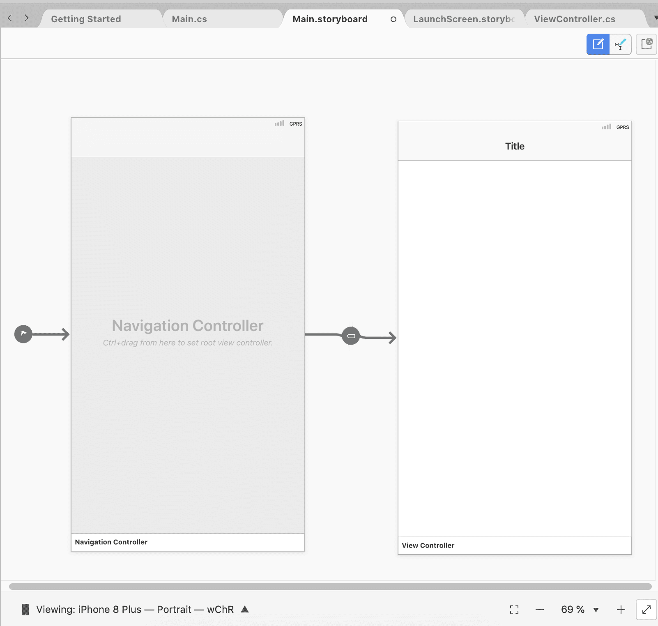Click the forward navigation arrow

27,18
